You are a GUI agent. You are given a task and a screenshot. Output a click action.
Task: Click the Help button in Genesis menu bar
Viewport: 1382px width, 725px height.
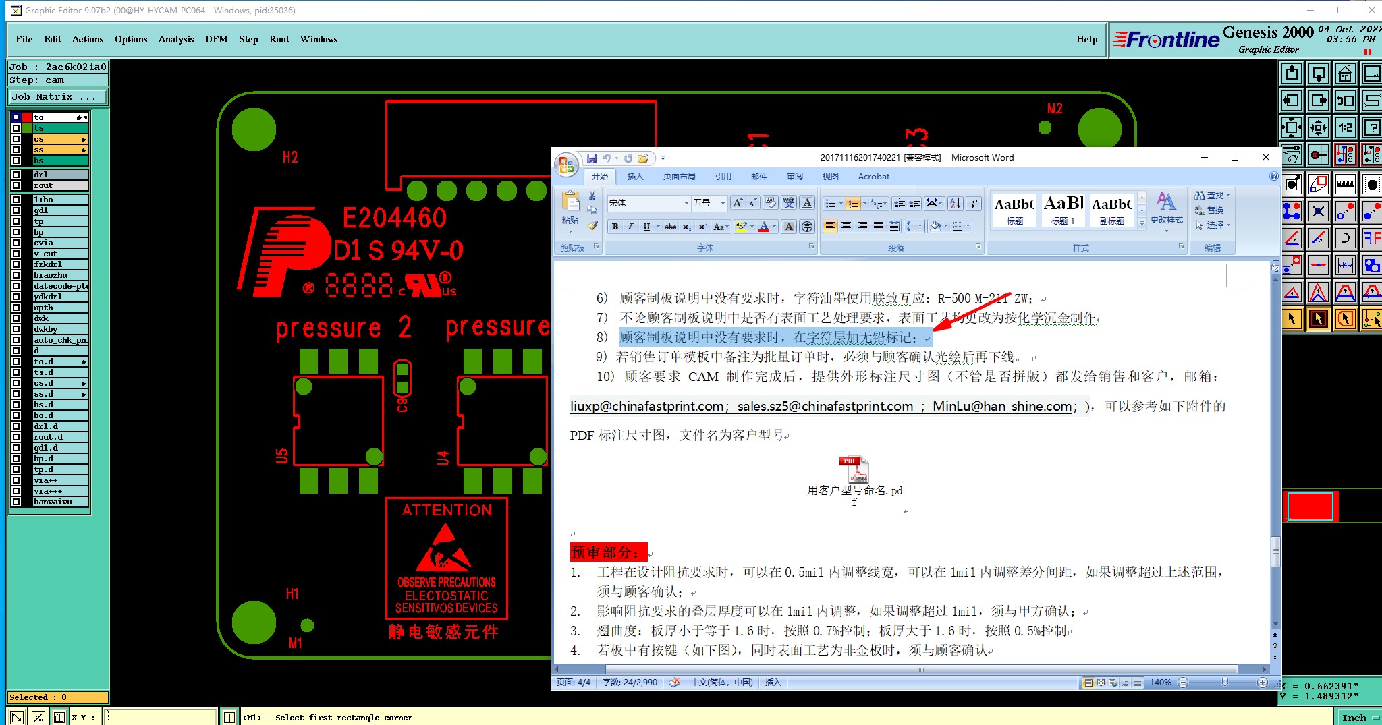pos(1086,39)
